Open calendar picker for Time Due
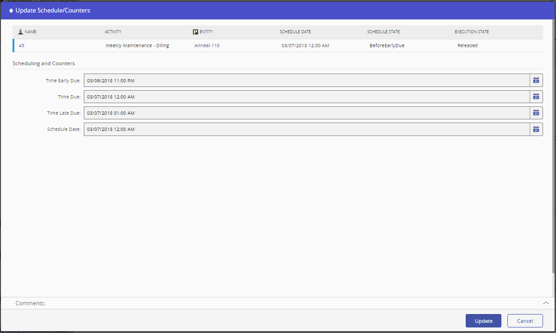The image size is (556, 333). point(536,97)
